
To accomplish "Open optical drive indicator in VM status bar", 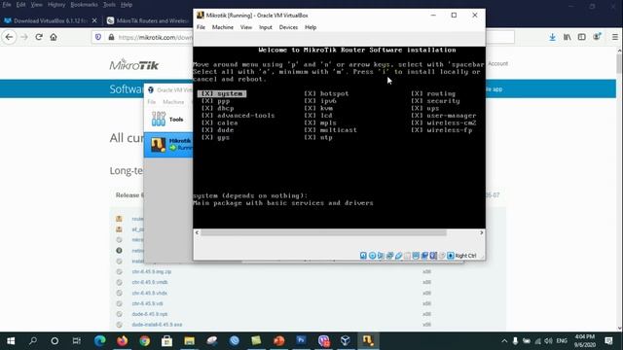I will tap(372, 256).
